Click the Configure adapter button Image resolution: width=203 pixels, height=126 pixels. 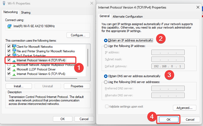click(78, 35)
